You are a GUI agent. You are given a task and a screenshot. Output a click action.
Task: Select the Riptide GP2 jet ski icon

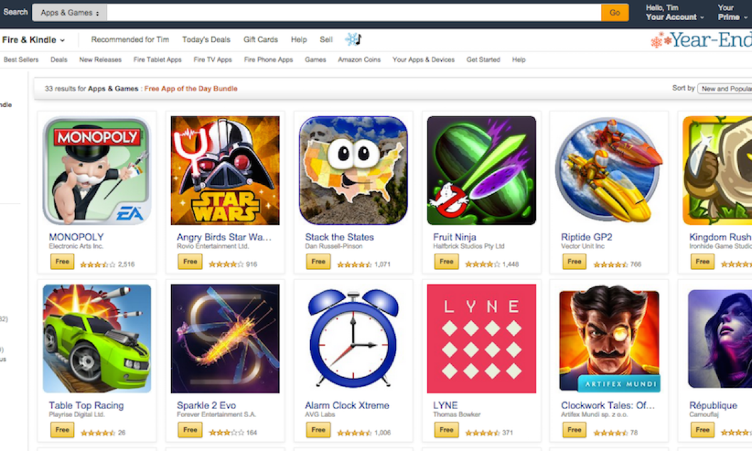[609, 170]
